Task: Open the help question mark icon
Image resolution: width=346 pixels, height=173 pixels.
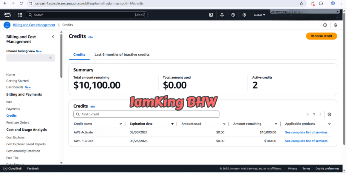Action: pos(233,15)
